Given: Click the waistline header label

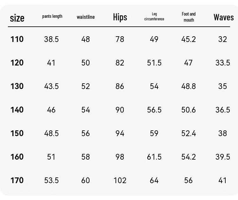Looking at the screenshot, I should click(86, 17).
